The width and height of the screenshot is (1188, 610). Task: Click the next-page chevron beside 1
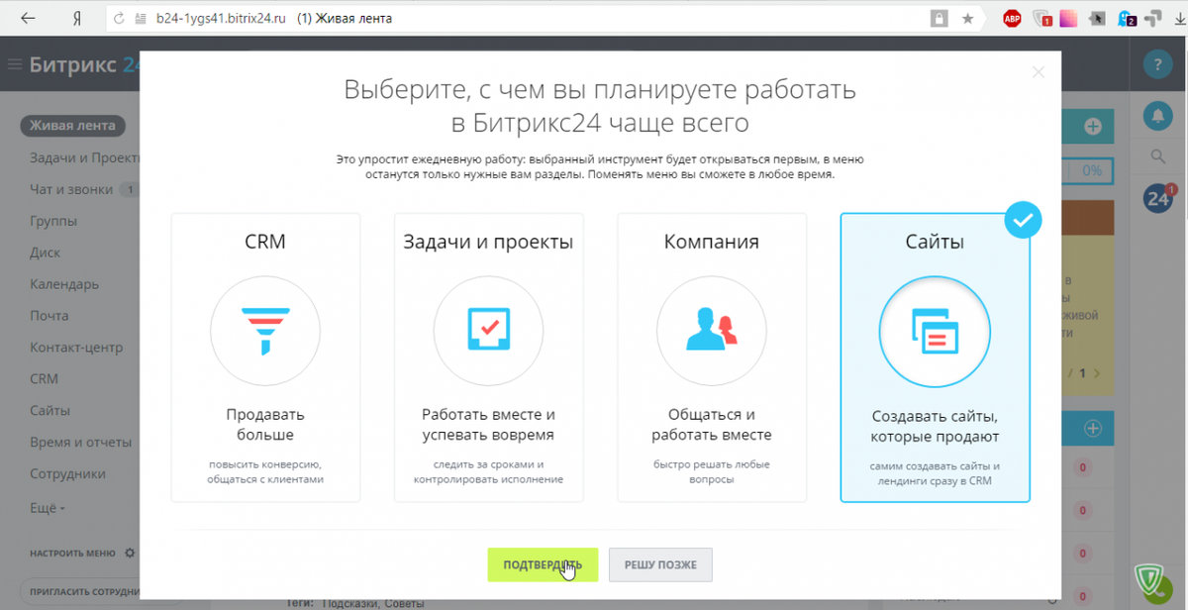coord(1097,373)
